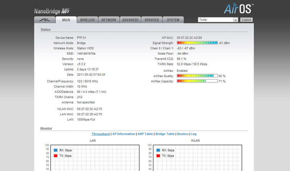Click TX/RX rate 52.0 Mbps / 58.5 Mbps

(192, 64)
